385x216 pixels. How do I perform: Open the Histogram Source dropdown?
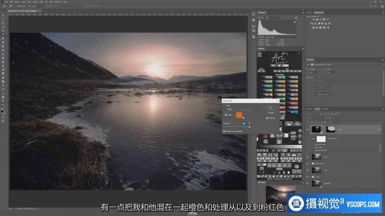281,37
